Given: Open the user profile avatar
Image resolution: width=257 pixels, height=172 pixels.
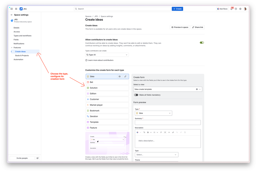Looking at the screenshot, I should pyautogui.click(x=245, y=9).
